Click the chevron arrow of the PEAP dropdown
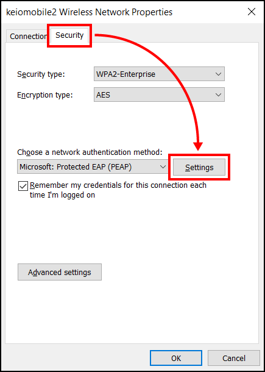The width and height of the screenshot is (265, 372). coord(163,166)
